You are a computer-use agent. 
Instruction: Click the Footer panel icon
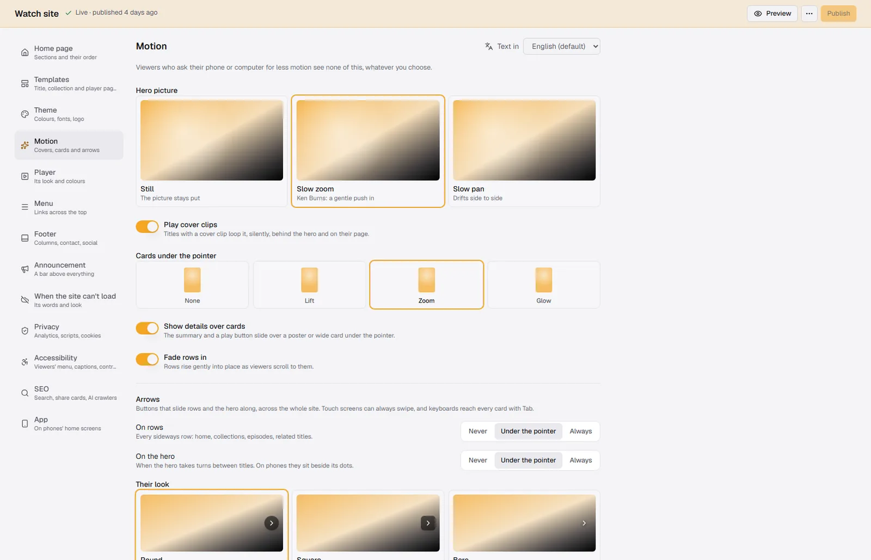(x=24, y=238)
